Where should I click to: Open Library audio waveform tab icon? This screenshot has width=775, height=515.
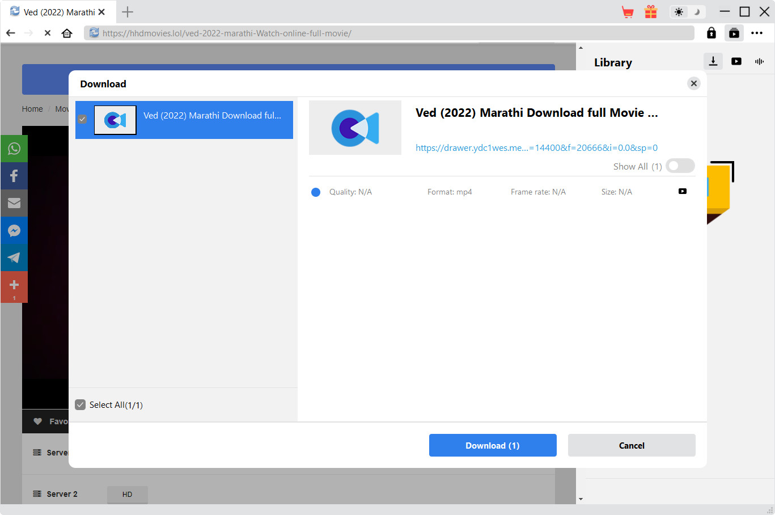(x=760, y=61)
